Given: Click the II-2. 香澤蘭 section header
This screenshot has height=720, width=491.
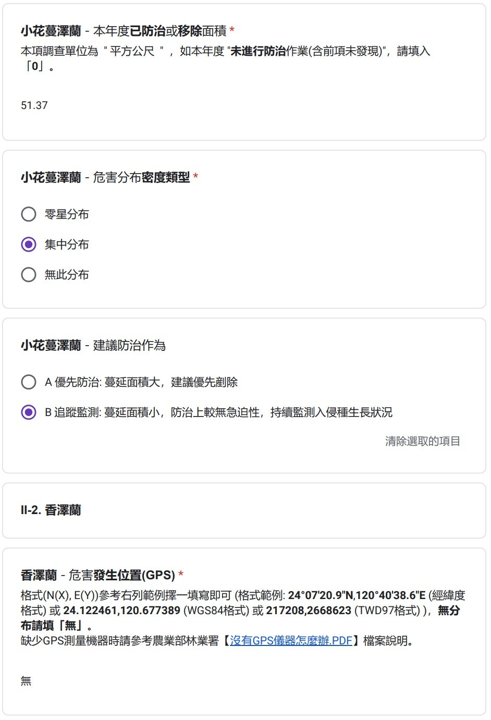Looking at the screenshot, I should [51, 510].
